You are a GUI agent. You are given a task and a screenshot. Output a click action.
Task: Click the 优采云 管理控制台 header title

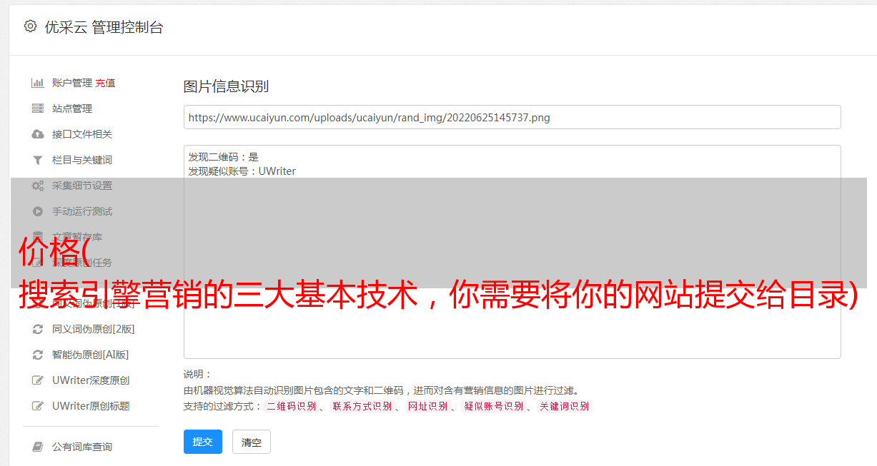[x=104, y=27]
